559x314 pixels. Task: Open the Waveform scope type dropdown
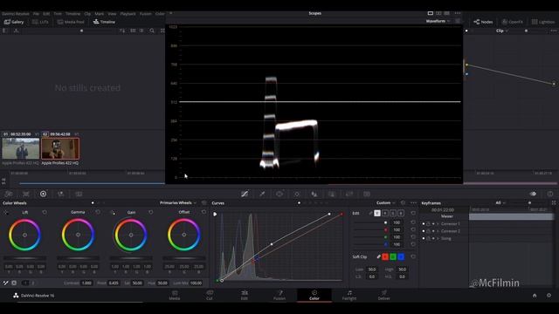point(438,21)
